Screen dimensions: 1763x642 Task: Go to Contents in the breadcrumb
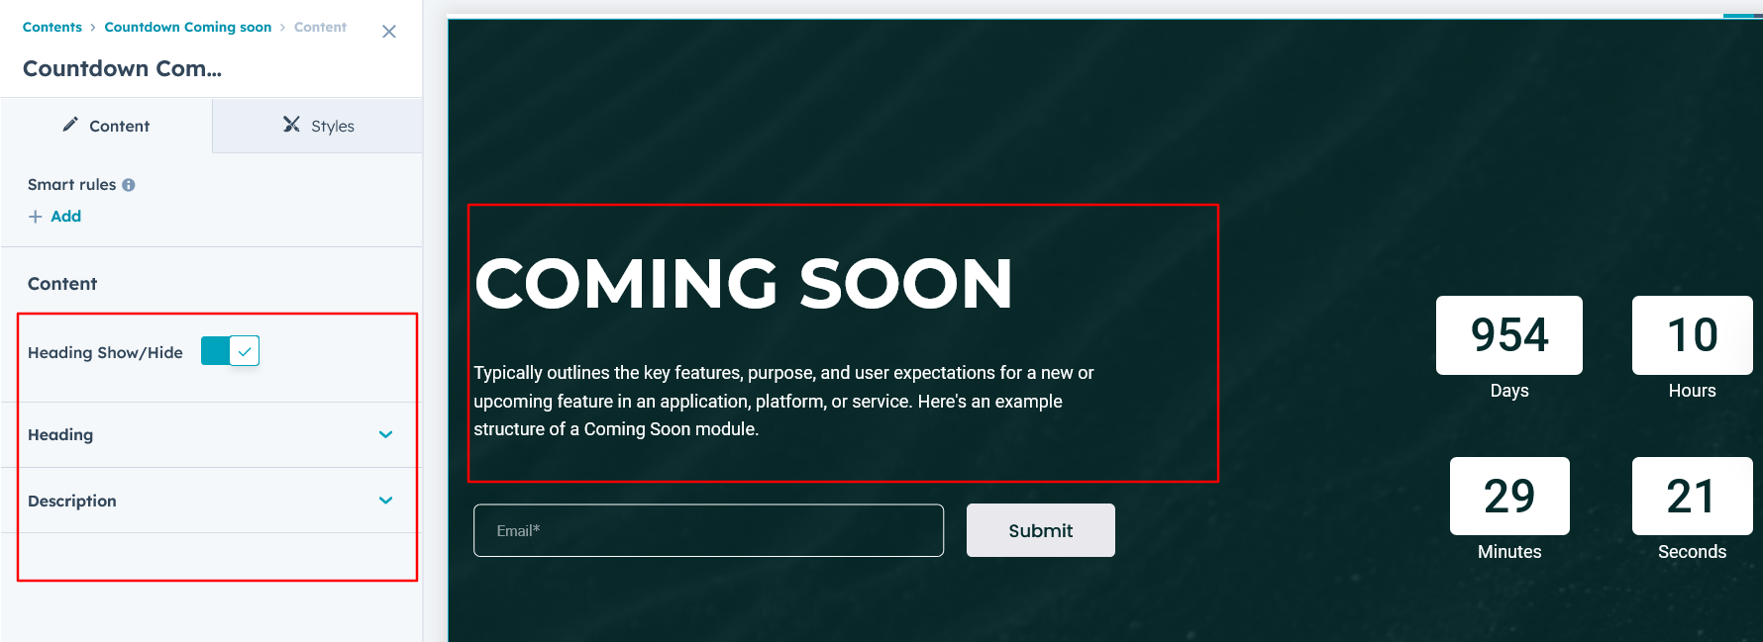tap(52, 27)
